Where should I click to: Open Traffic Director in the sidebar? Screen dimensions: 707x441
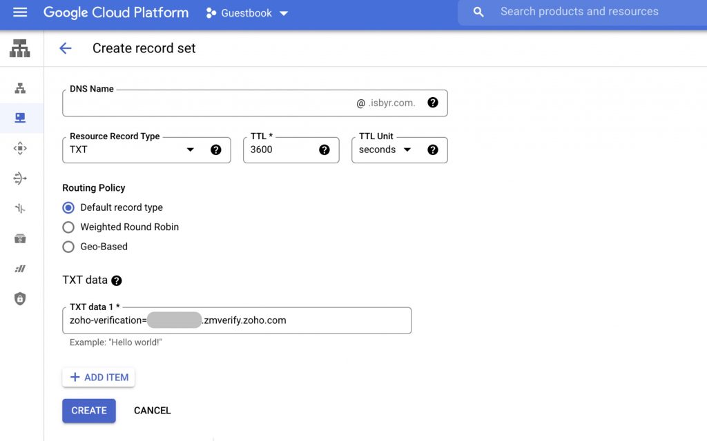[x=20, y=208]
